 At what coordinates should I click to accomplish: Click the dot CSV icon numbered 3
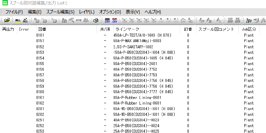coord(176,21)
